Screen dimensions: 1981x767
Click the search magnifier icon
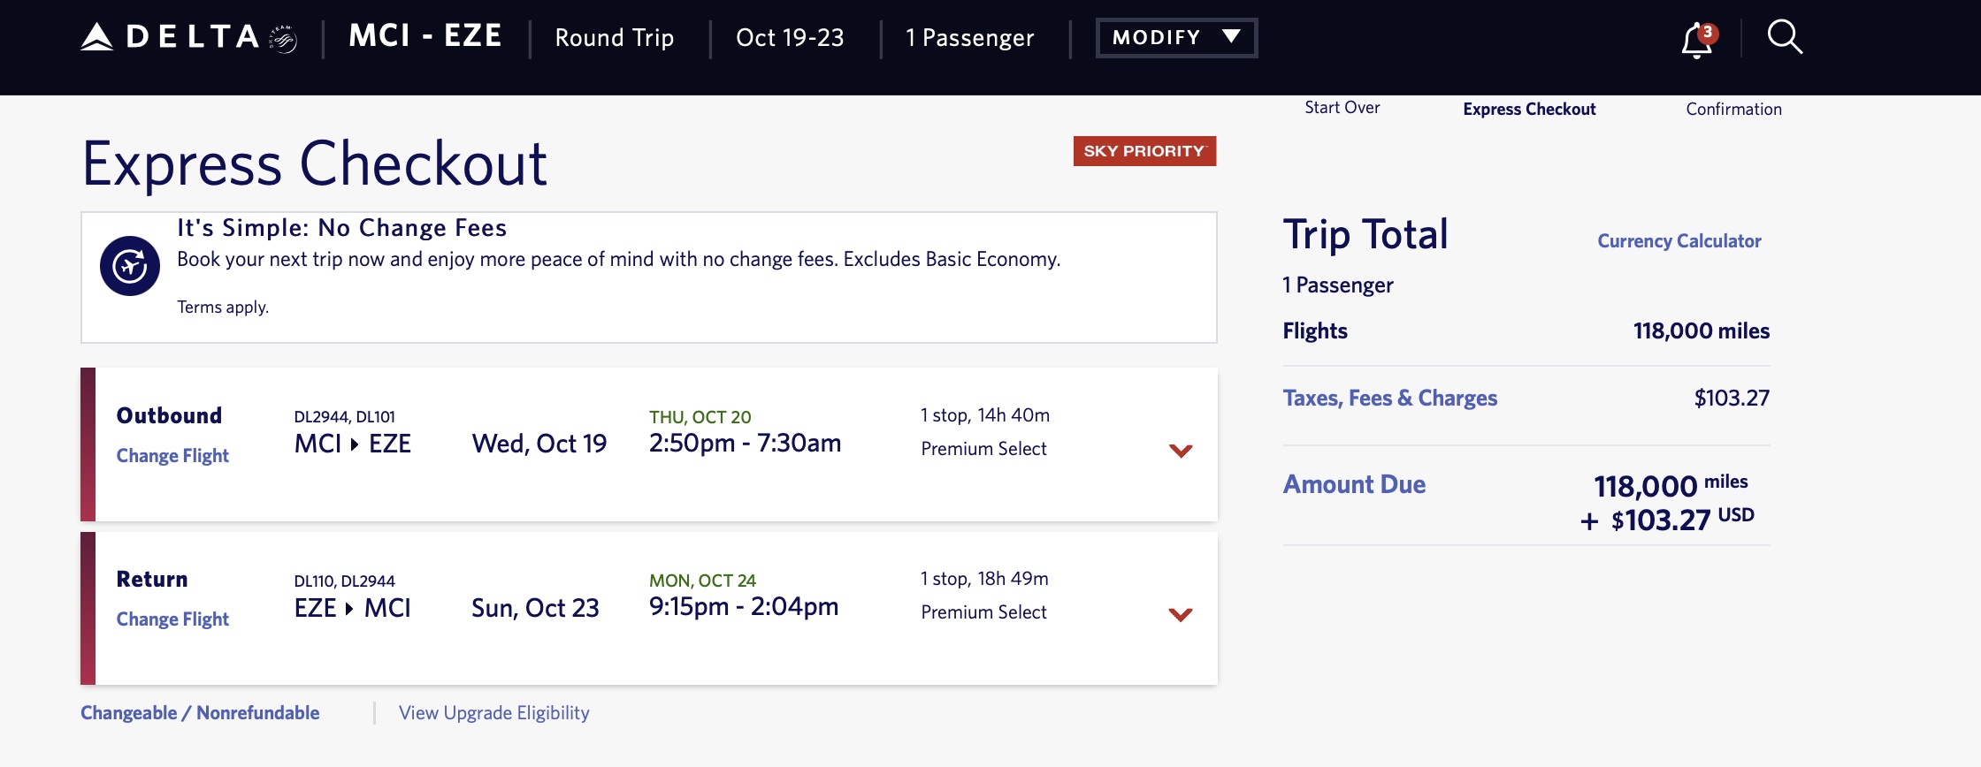[x=1784, y=37]
